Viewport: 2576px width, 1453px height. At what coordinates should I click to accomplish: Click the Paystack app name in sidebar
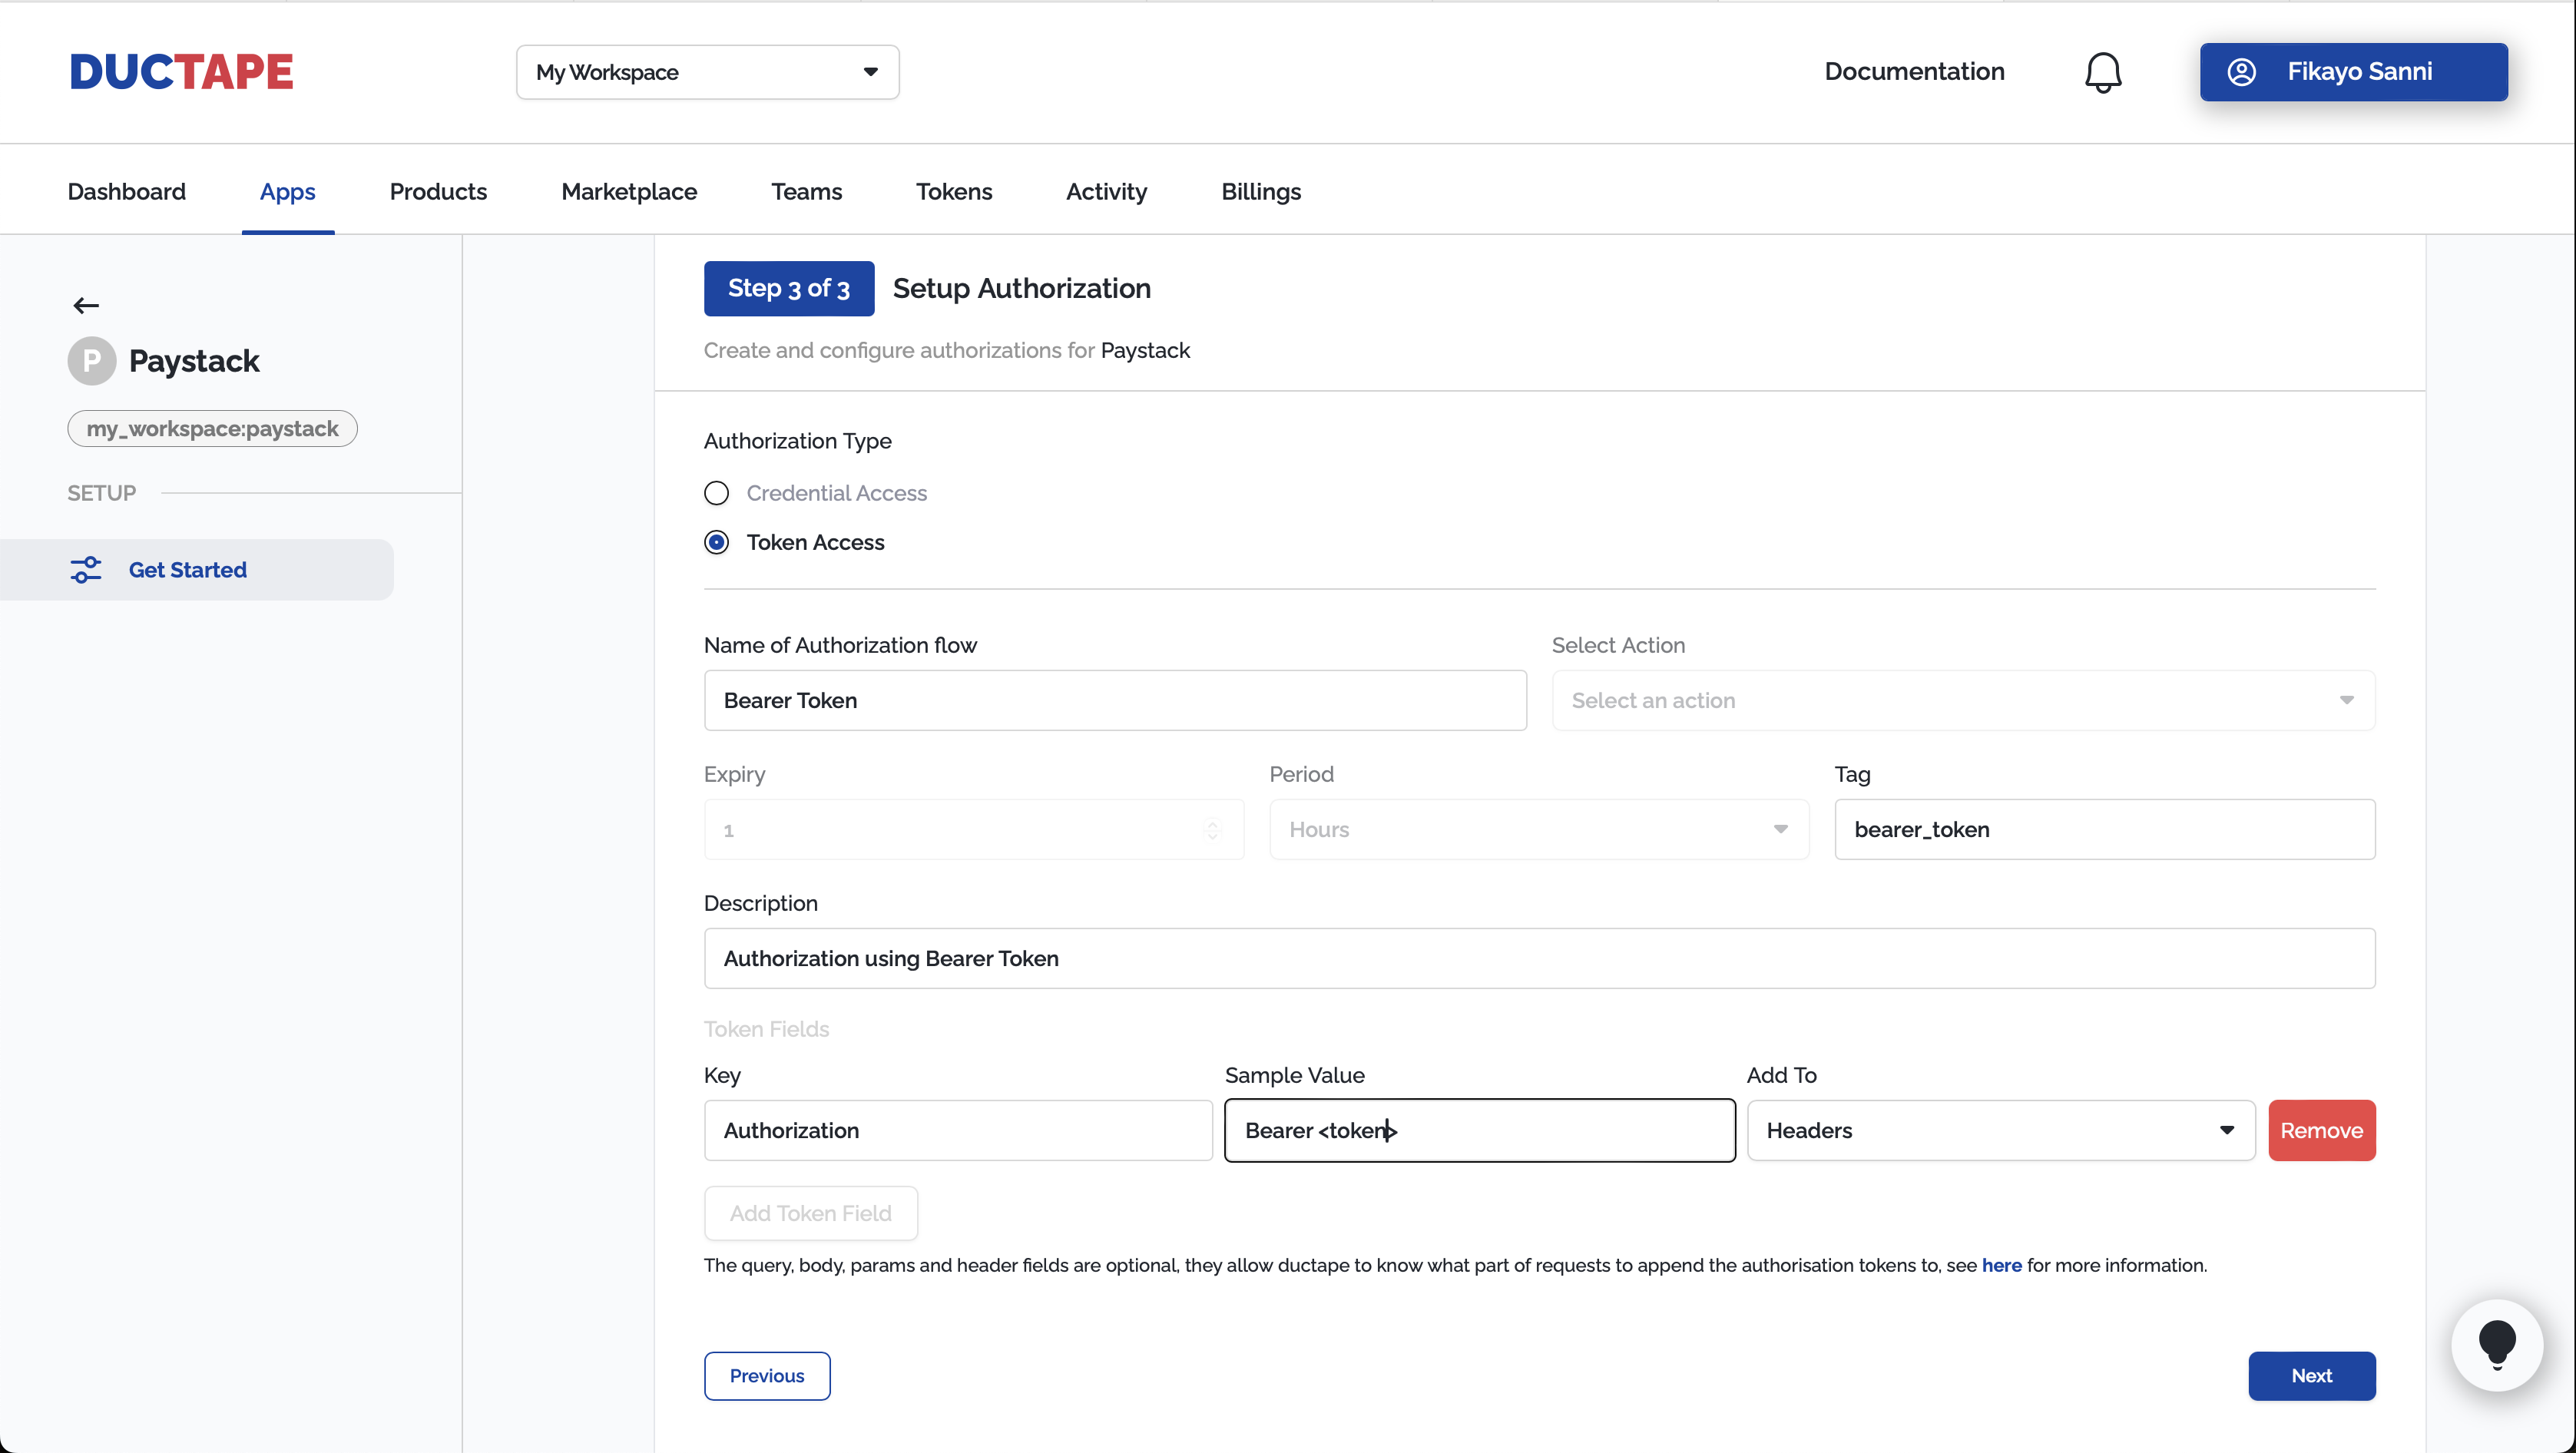pyautogui.click(x=194, y=361)
